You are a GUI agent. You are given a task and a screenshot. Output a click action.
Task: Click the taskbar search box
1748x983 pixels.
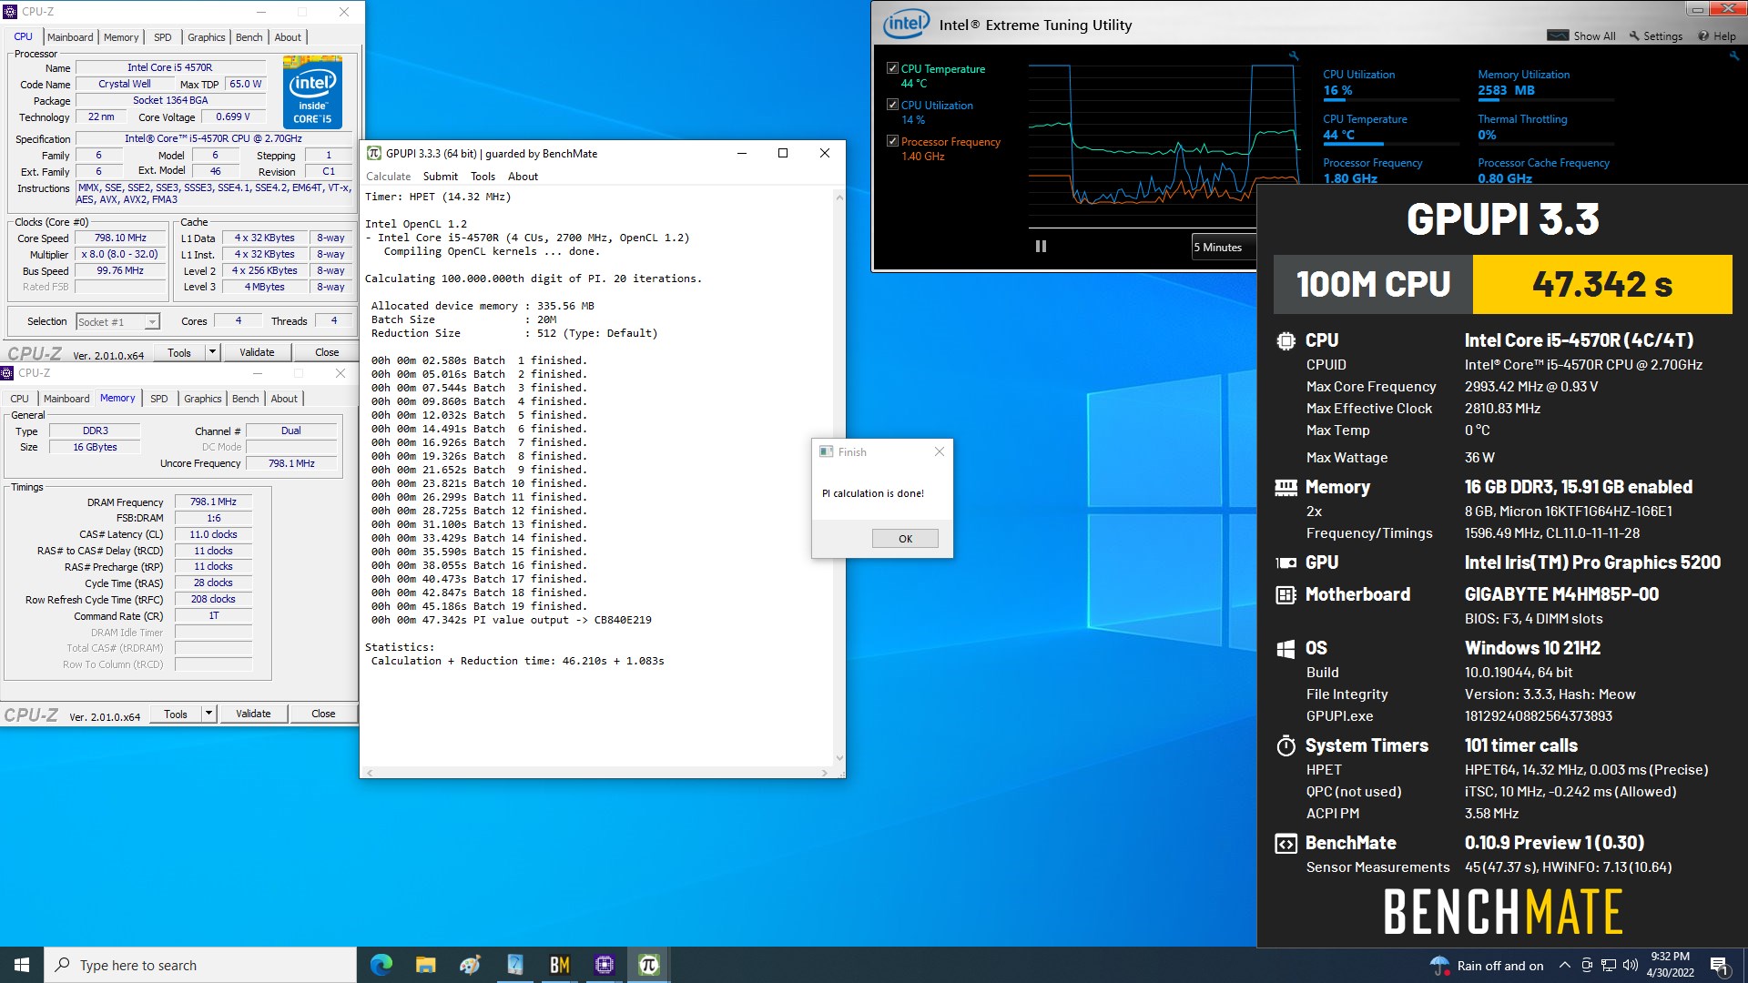[x=200, y=965]
